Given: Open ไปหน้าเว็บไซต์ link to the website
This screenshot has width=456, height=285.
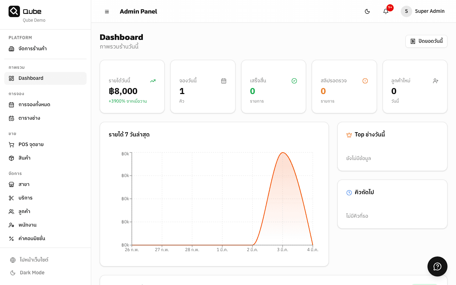Looking at the screenshot, I should coord(34,260).
